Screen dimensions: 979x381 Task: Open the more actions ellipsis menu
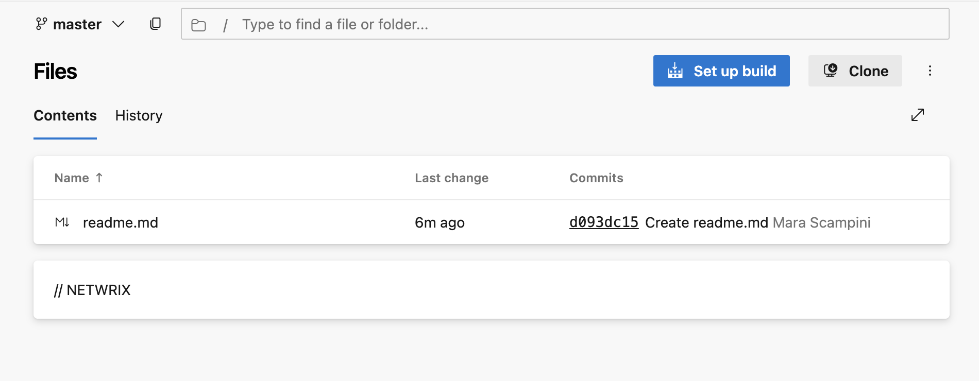[930, 71]
